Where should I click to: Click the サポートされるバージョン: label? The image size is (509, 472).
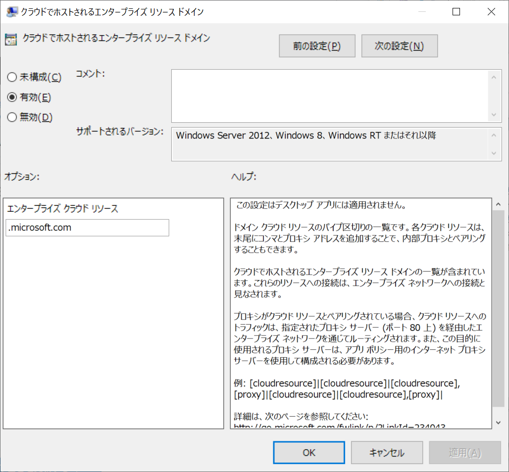(x=119, y=132)
